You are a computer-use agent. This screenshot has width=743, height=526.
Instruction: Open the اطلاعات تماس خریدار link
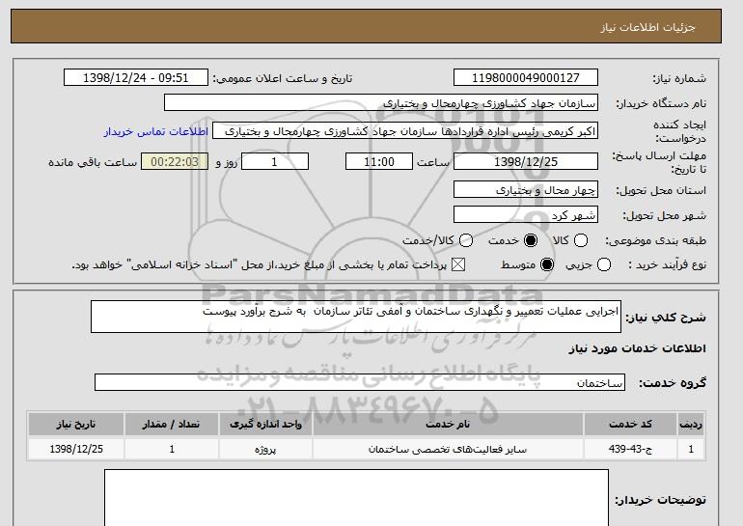click(156, 131)
